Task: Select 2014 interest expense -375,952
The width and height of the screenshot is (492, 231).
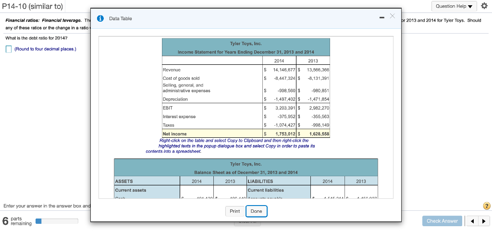Action: click(286, 117)
